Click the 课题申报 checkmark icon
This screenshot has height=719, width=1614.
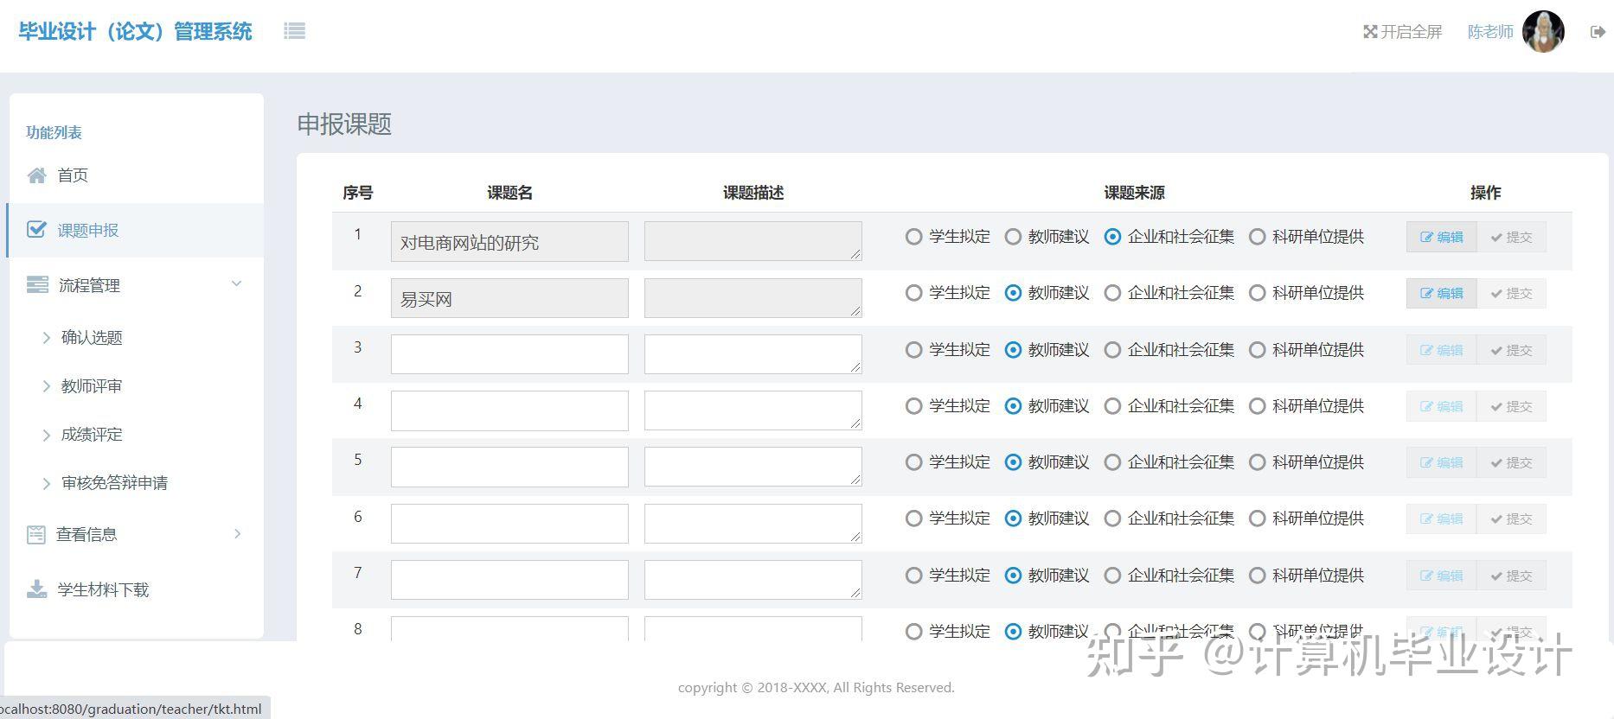(x=36, y=230)
